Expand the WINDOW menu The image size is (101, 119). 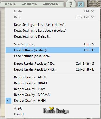pyautogui.click(x=50, y=4)
